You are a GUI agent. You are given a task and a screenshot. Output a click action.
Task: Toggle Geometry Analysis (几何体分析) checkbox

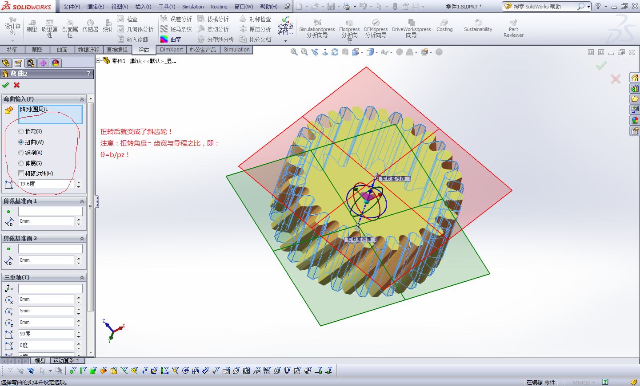(136, 29)
